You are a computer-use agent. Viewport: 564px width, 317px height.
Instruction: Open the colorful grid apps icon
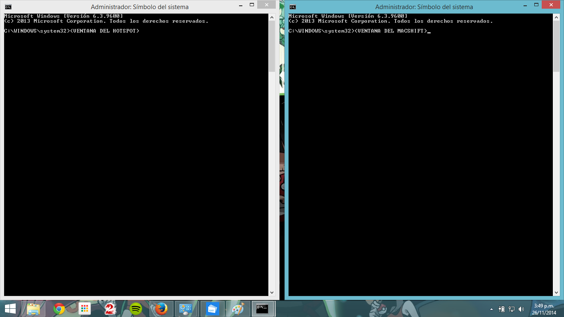point(85,309)
